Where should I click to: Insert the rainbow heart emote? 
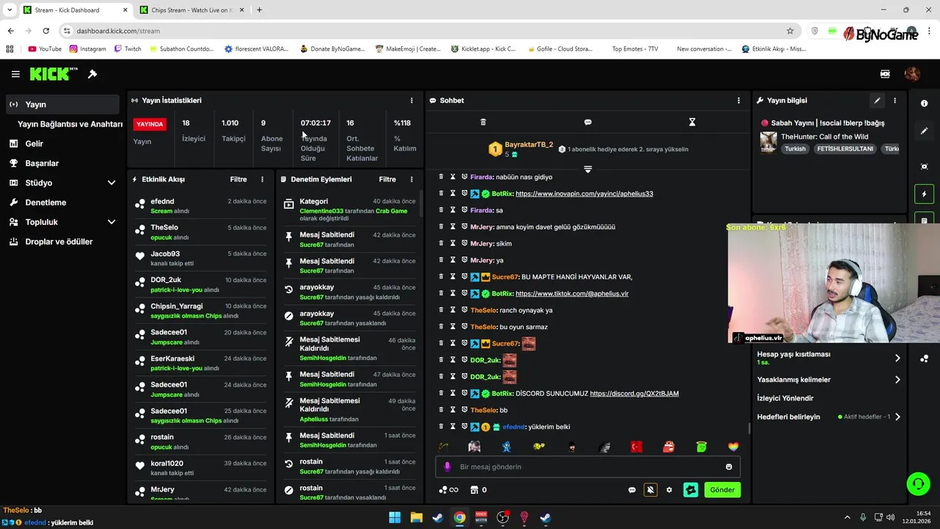[733, 447]
